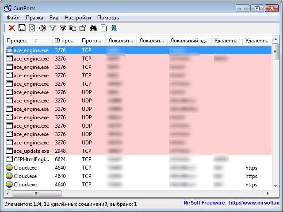The image size is (283, 212).
Task: Click the status bar text Элементов: 134
Action: [23, 204]
